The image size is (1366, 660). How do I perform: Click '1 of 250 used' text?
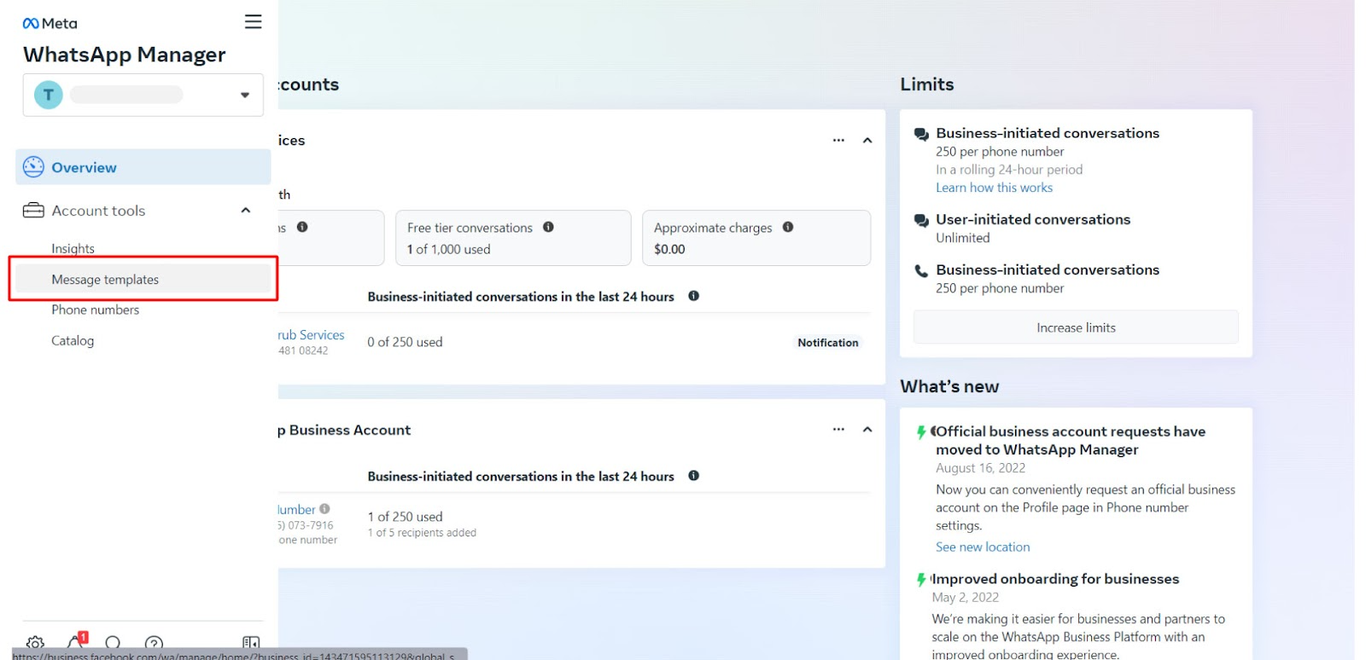405,517
